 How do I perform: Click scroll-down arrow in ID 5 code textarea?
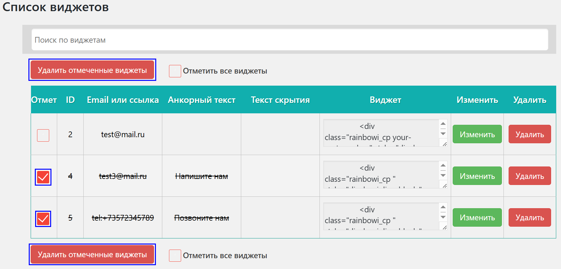tap(443, 217)
